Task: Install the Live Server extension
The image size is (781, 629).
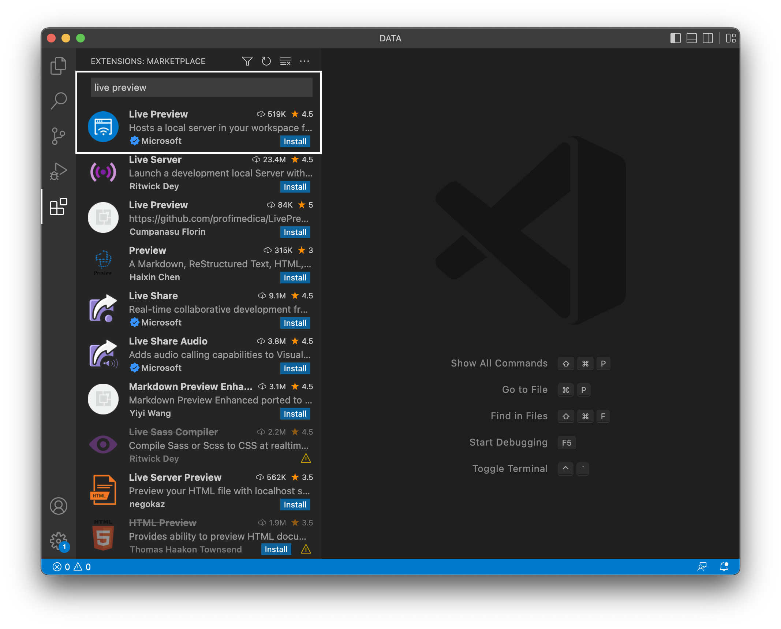Action: point(295,187)
